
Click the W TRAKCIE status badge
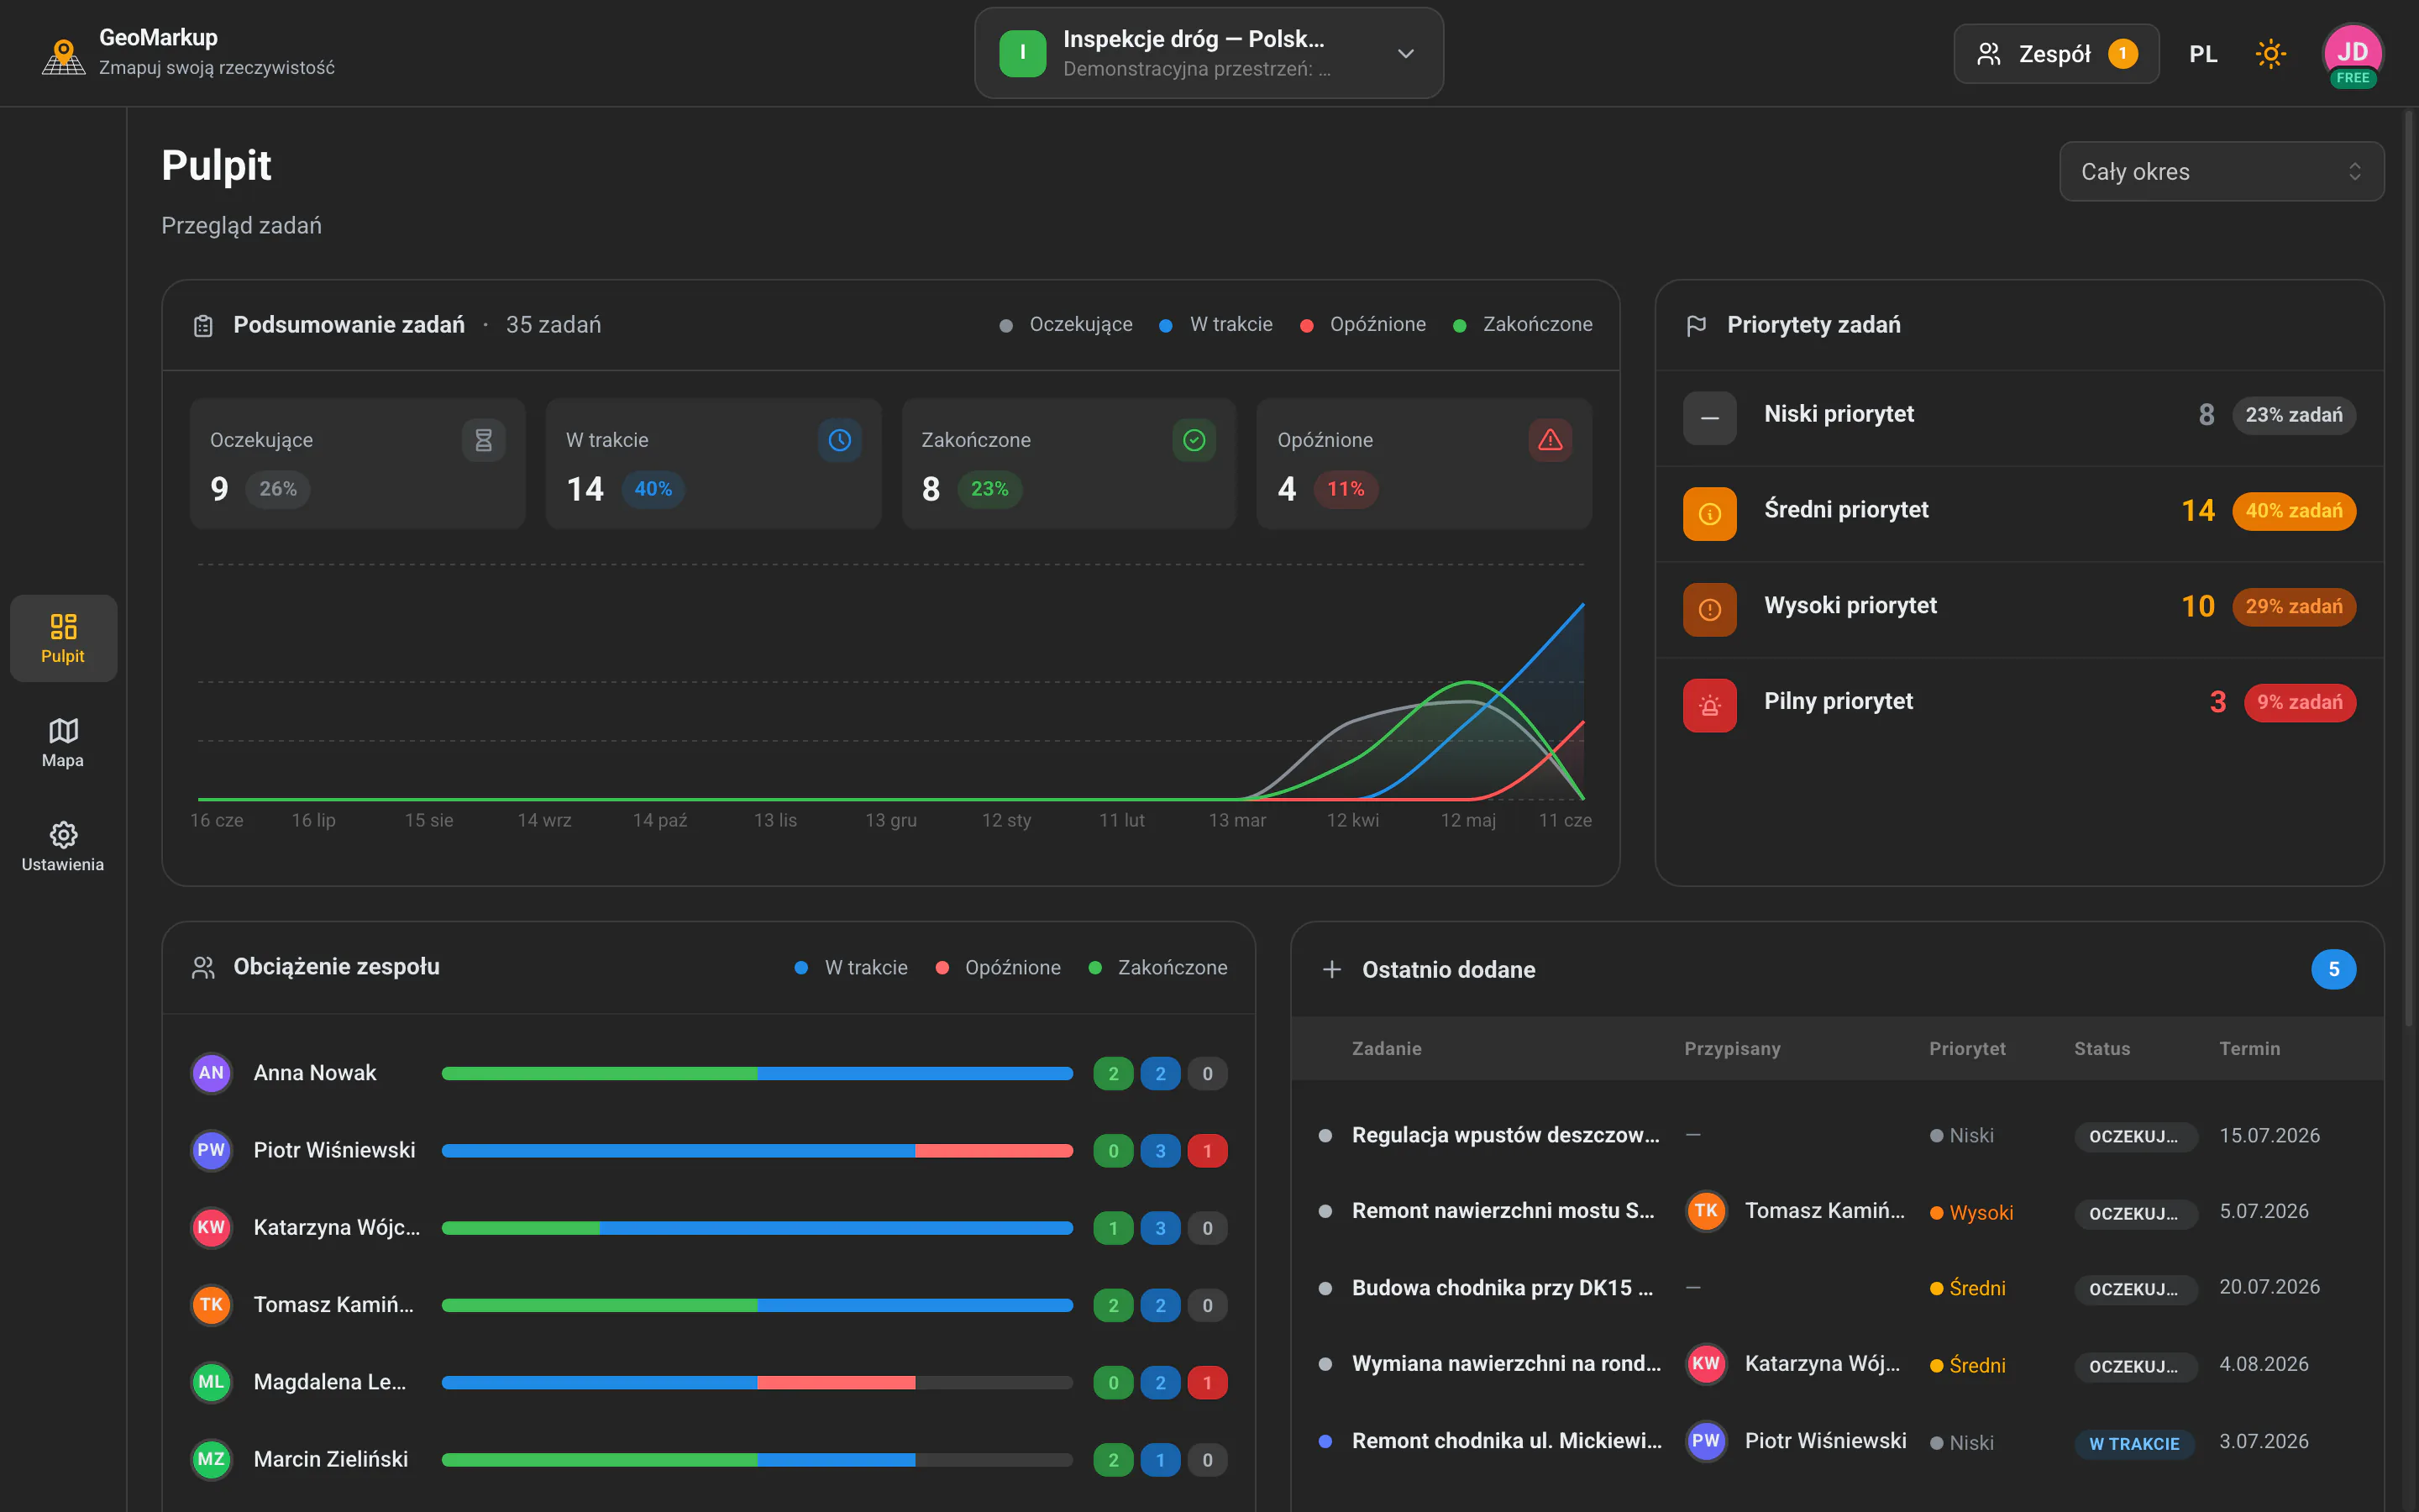coord(2134,1444)
